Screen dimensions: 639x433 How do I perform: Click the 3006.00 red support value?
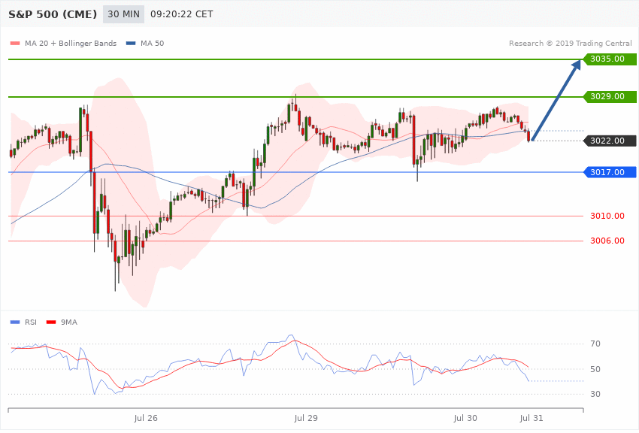click(x=607, y=241)
